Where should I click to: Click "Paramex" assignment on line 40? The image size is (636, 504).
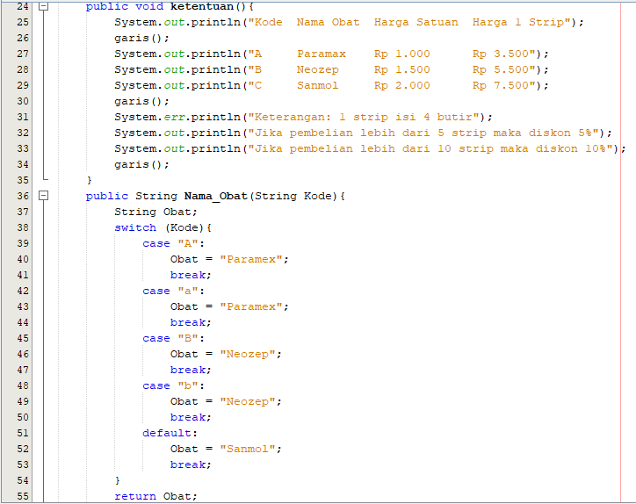251,260
